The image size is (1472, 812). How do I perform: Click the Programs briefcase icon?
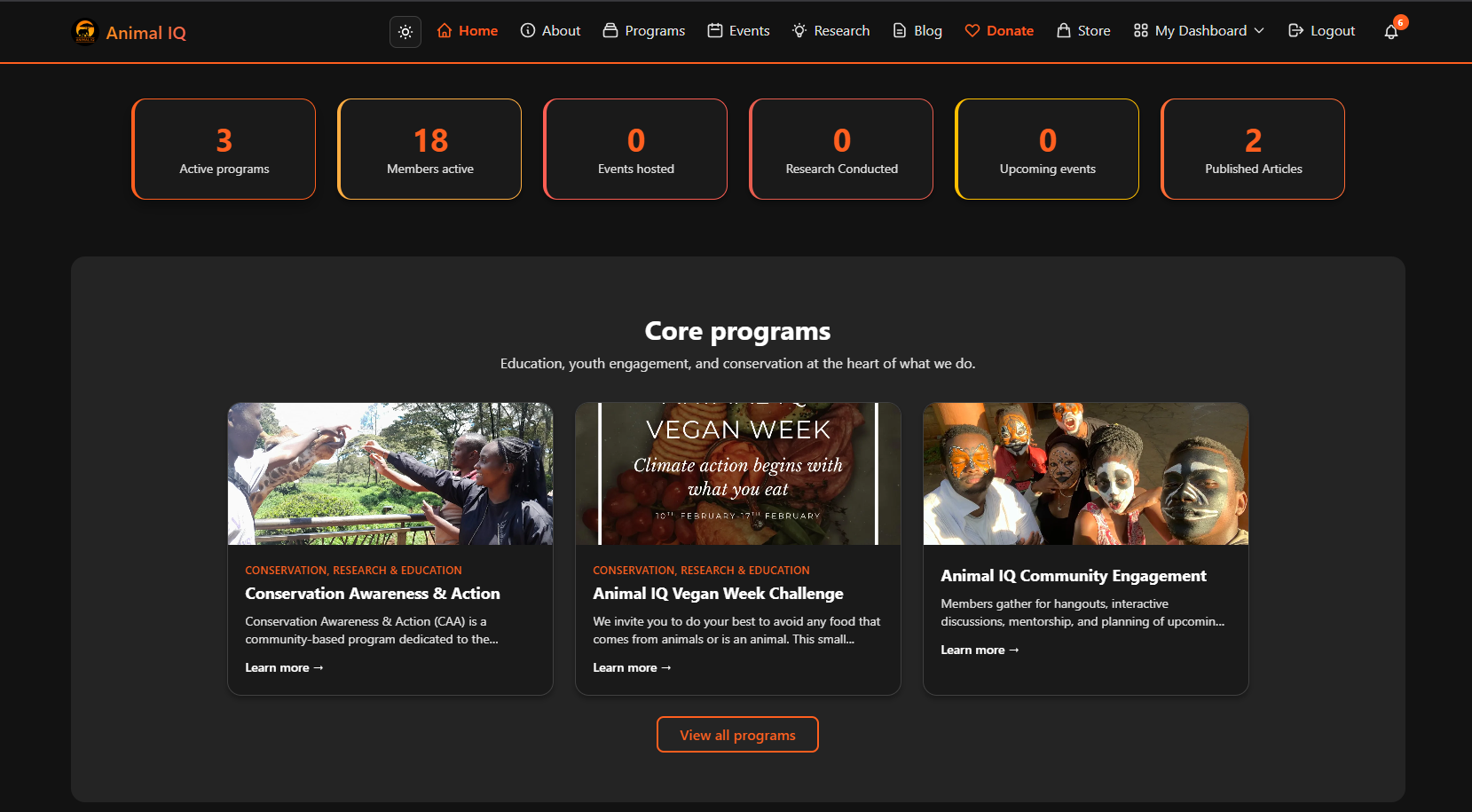[610, 30]
